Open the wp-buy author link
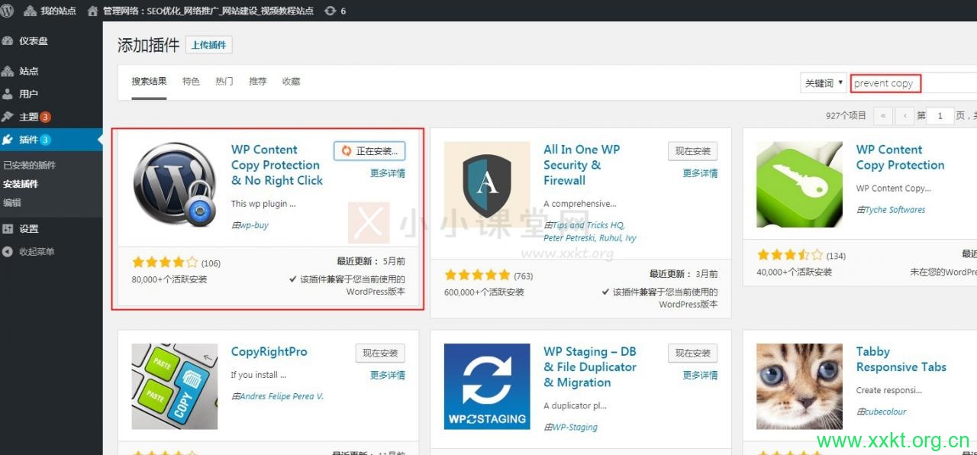Screen dimensions: 977x455 [x=253, y=225]
